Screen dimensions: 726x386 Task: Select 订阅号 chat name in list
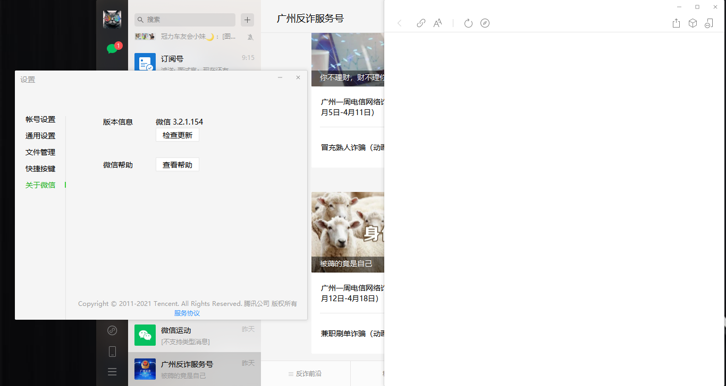(x=172, y=59)
